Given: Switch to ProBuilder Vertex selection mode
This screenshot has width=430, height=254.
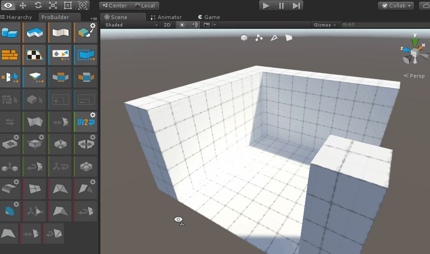Looking at the screenshot, I should 259,38.
